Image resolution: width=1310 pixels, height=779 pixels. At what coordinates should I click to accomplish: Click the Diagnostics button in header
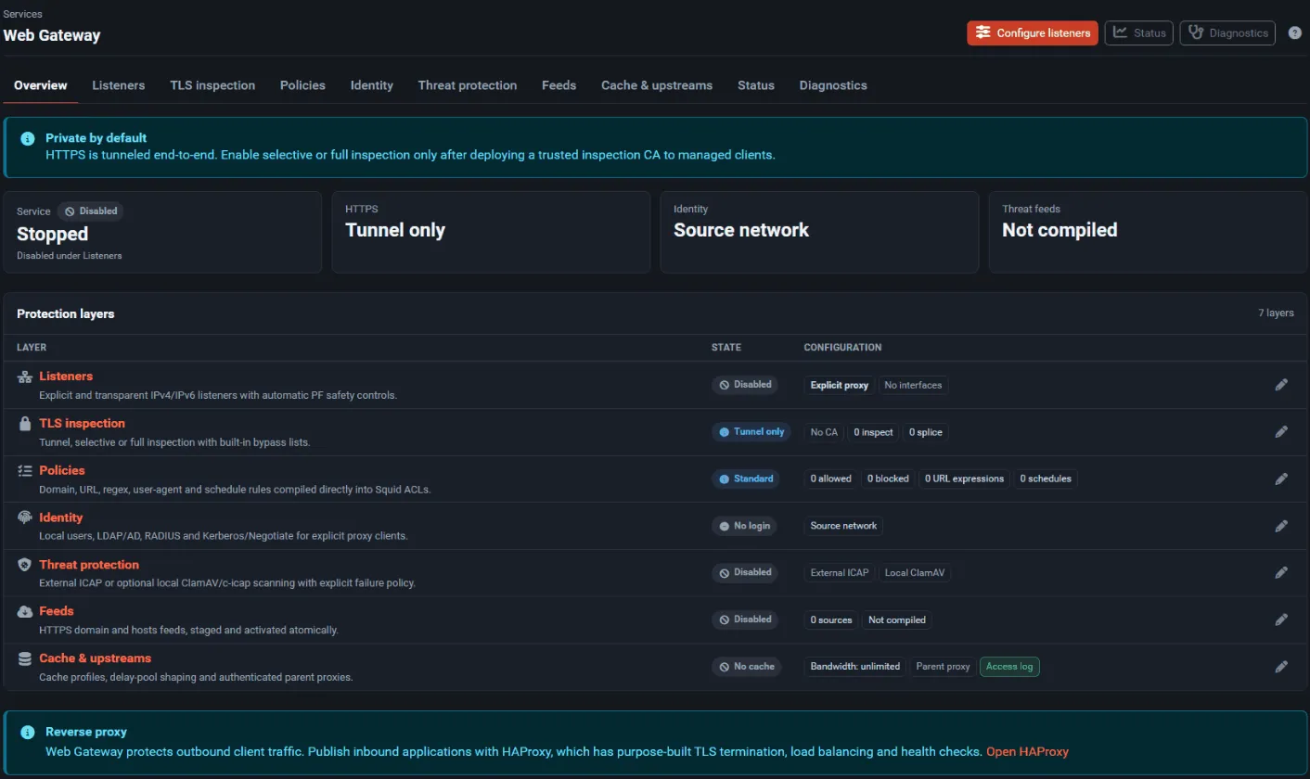coord(1227,33)
